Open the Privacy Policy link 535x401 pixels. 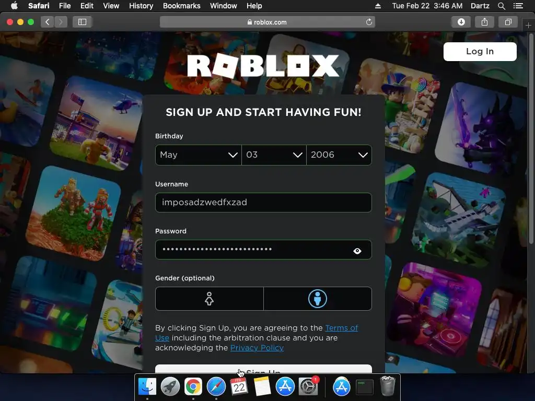(257, 348)
